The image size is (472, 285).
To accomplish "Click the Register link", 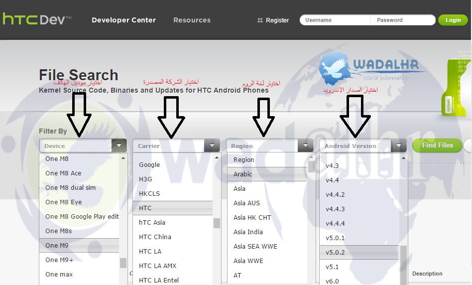I will click(277, 20).
